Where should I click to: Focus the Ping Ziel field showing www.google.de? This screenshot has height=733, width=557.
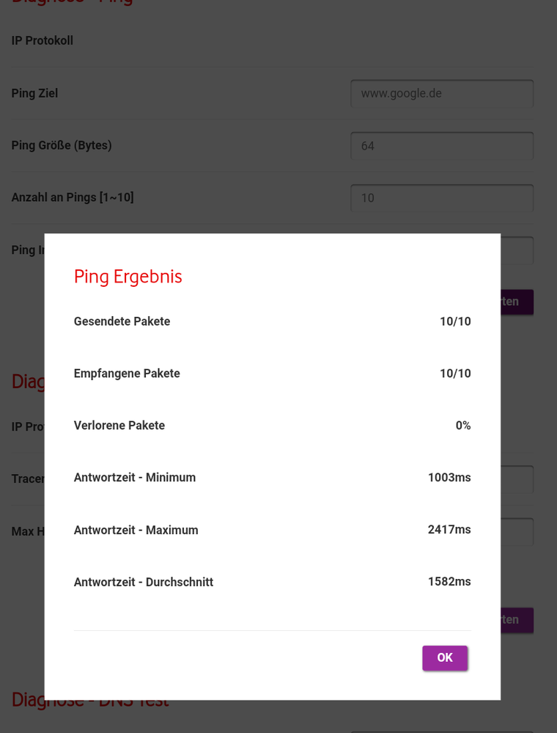click(x=441, y=94)
